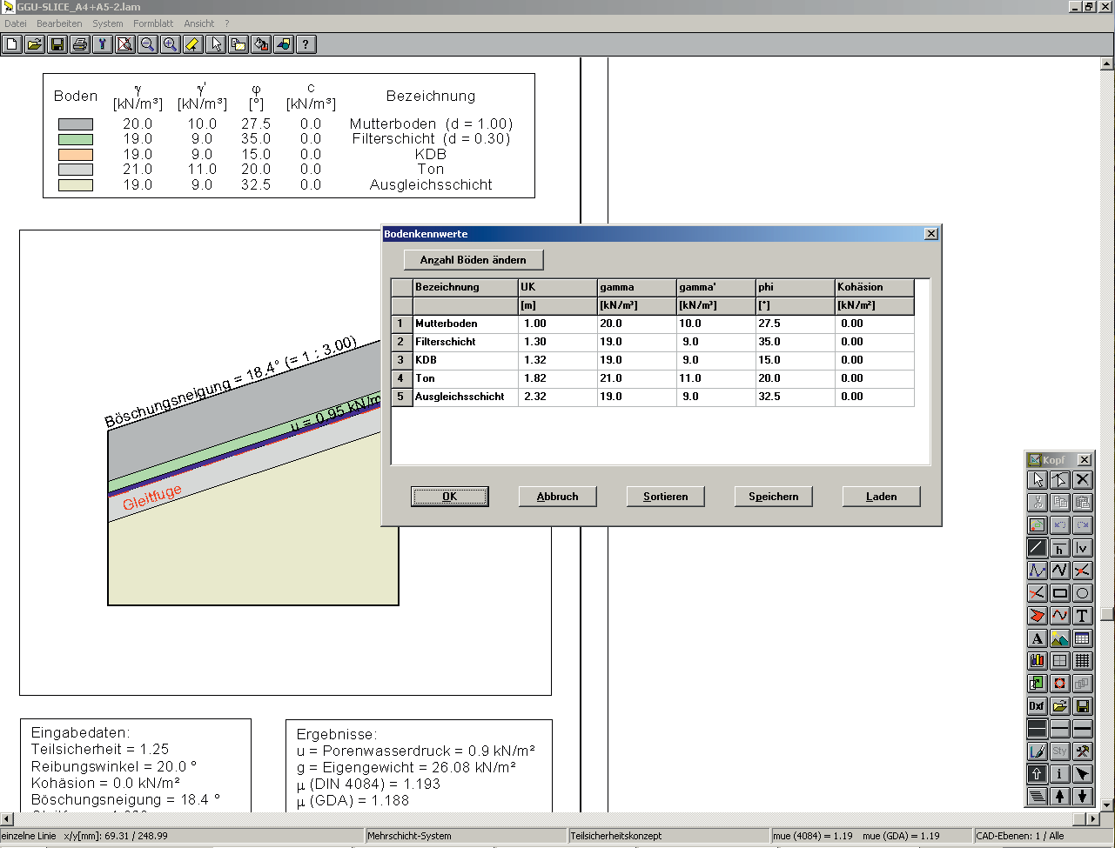Image resolution: width=1115 pixels, height=848 pixels.
Task: Click the horizontal scrollbar right arrow
Action: [1093, 819]
